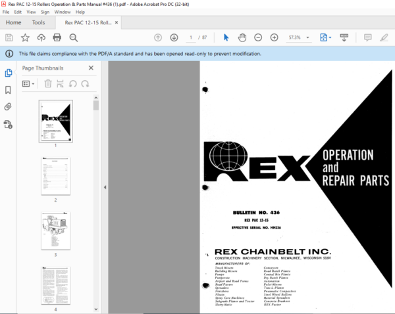The height and width of the screenshot is (314, 395).
Task: Go to previous page with the up arrow icon
Action: coord(158,37)
